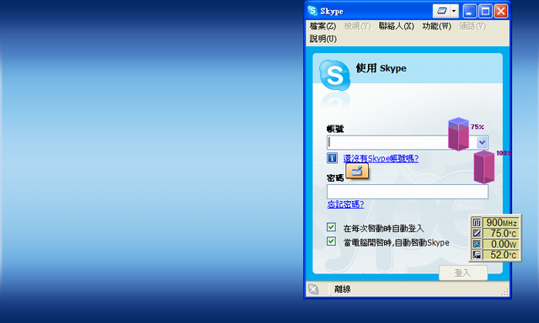
Task: Click the 0.00W reading in the monitor widget
Action: coord(501,244)
